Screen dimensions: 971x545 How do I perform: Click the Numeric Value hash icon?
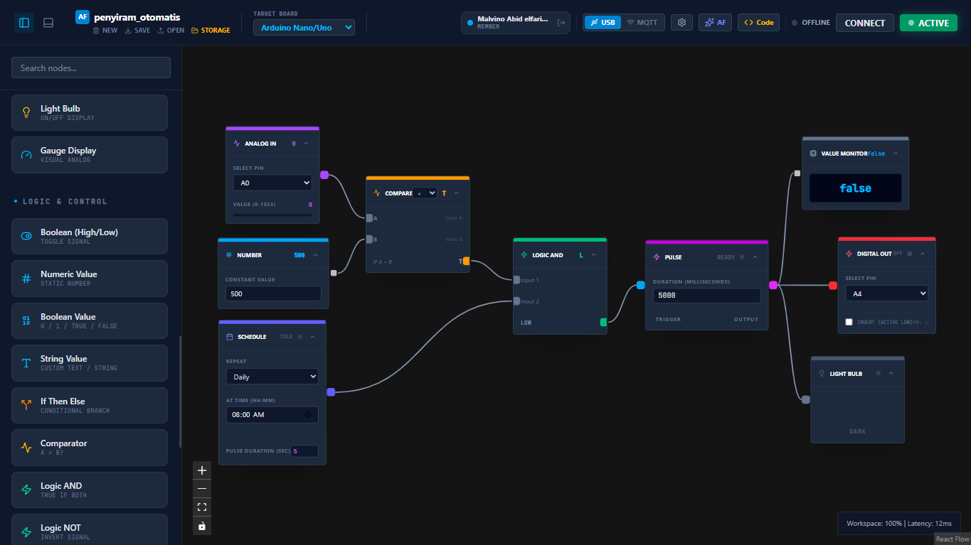26,279
